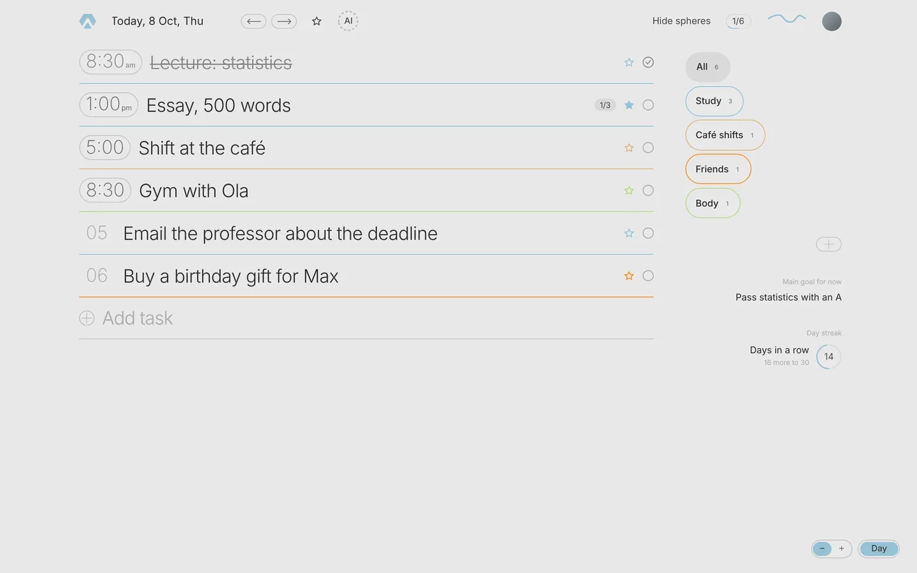
Task: Star the Gym with Ola task
Action: point(629,190)
